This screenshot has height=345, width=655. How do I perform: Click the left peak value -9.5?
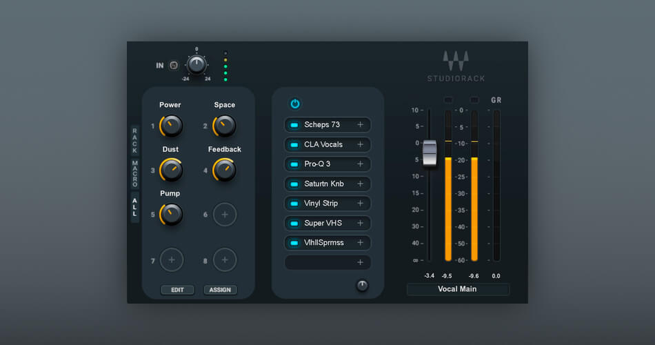pyautogui.click(x=447, y=275)
